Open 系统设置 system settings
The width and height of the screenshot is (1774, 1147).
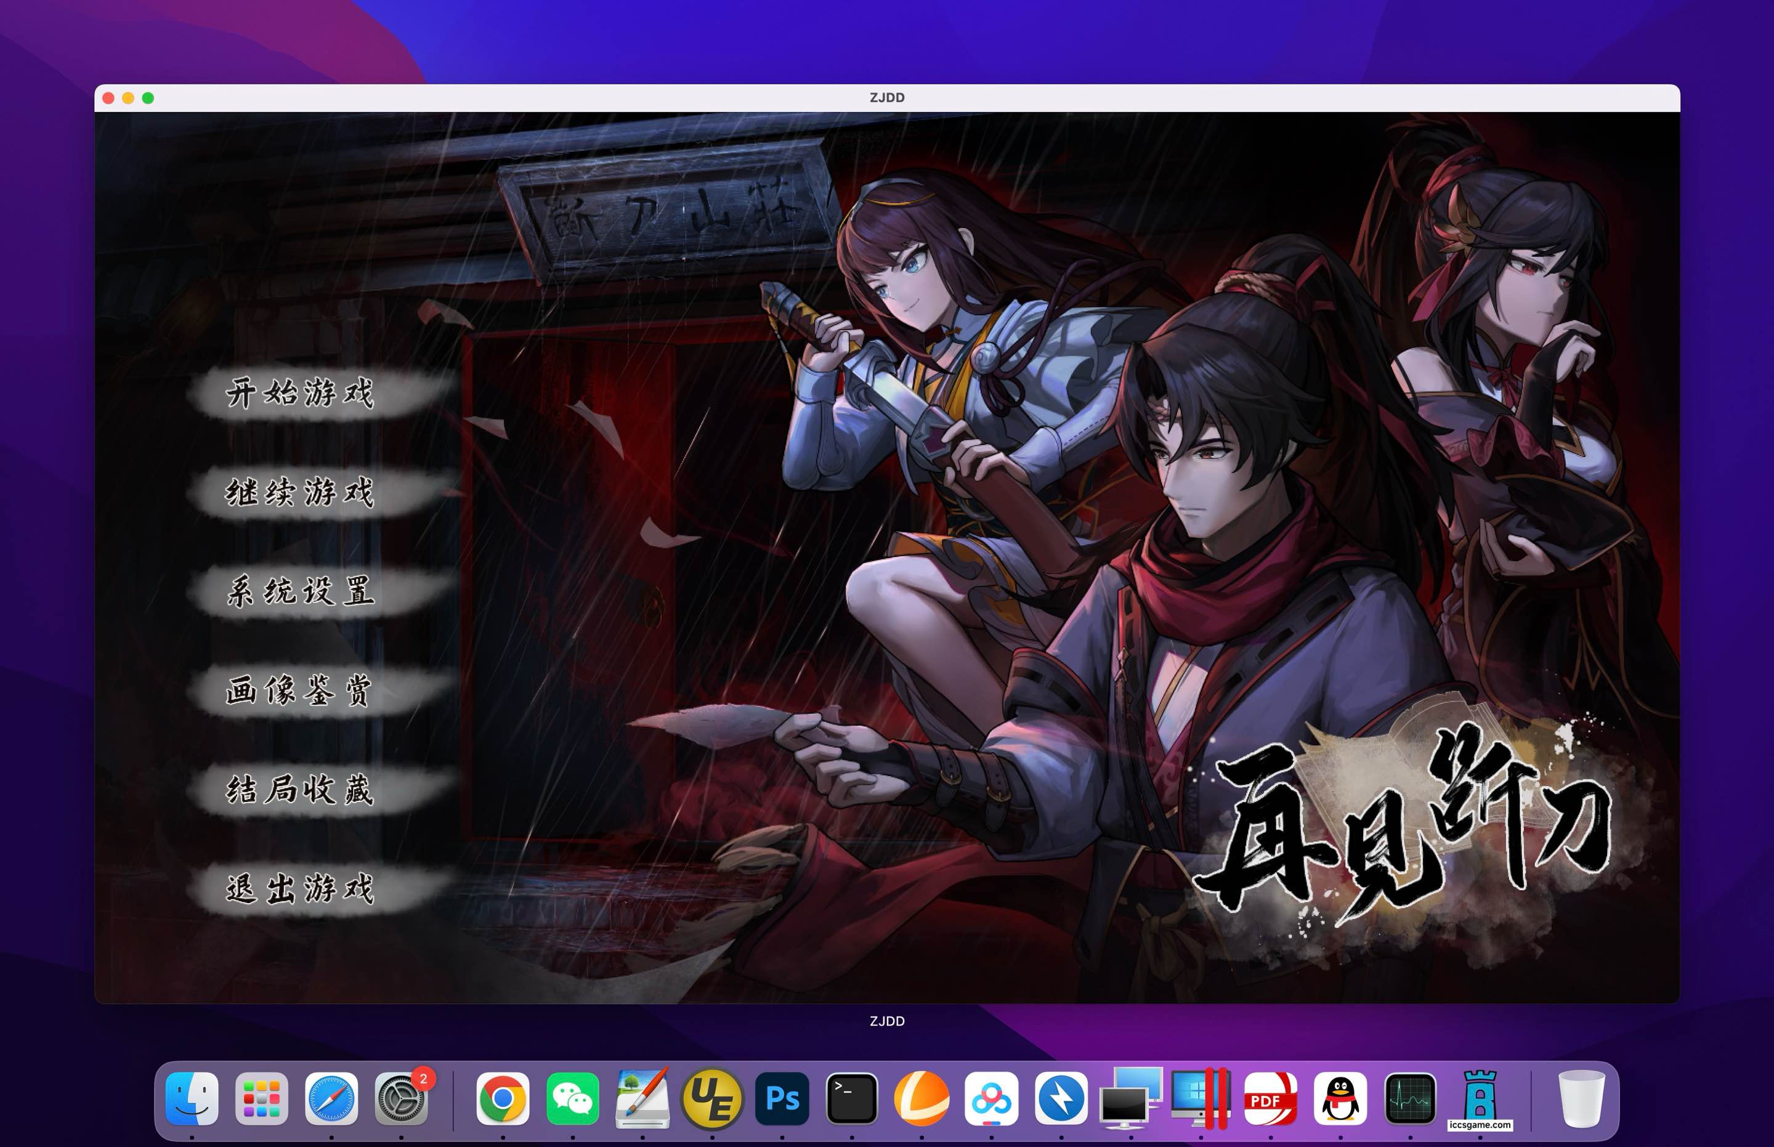click(320, 591)
